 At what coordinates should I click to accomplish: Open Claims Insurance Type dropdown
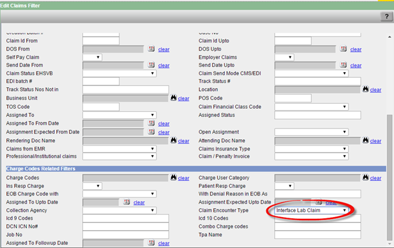tap(311, 149)
